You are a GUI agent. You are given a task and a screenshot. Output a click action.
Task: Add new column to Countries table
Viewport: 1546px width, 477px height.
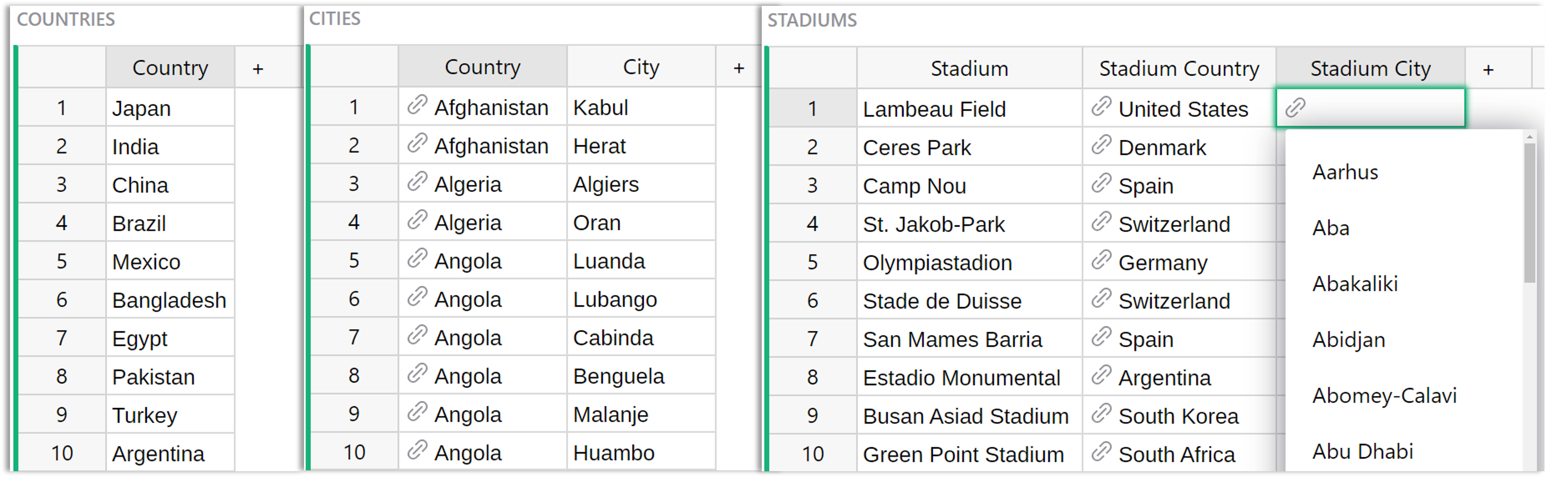coord(258,69)
